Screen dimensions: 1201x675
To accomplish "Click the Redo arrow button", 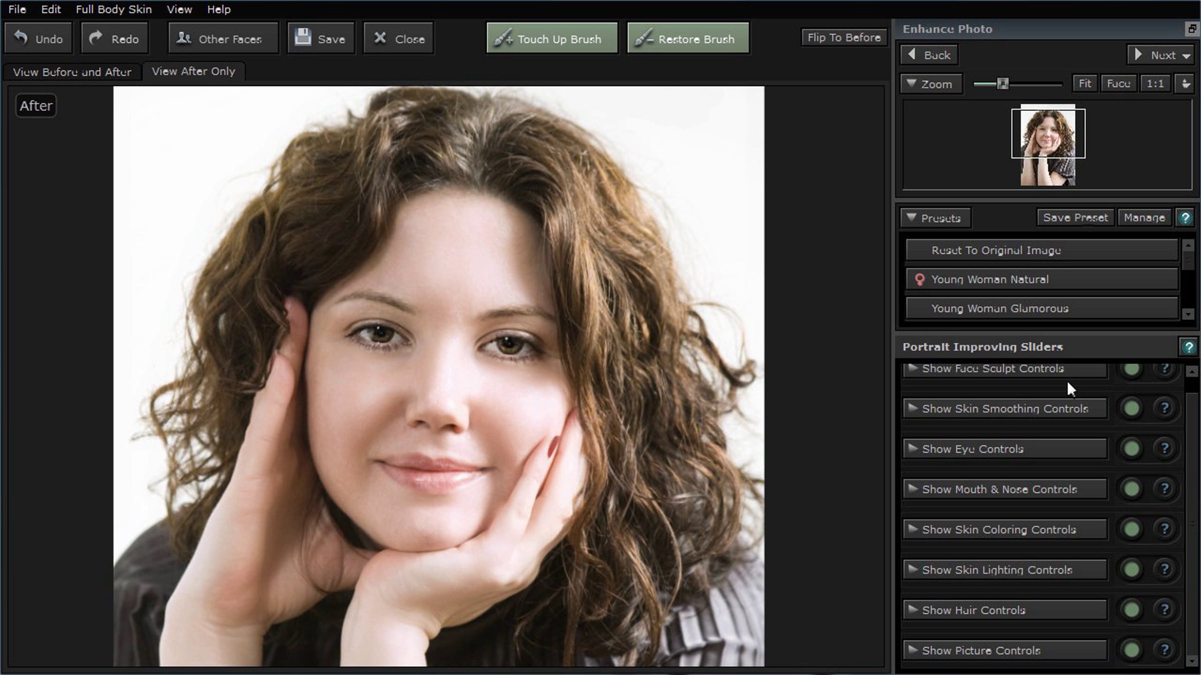I will (115, 38).
